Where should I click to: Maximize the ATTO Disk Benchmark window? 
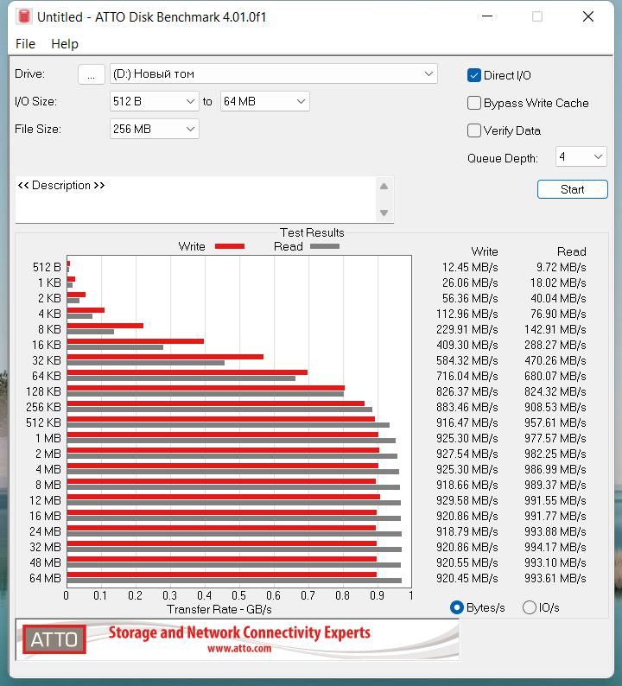coord(537,16)
